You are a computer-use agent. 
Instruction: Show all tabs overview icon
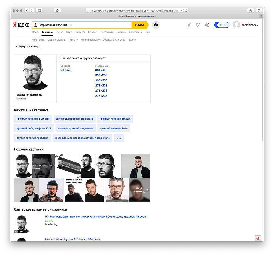point(259,10)
